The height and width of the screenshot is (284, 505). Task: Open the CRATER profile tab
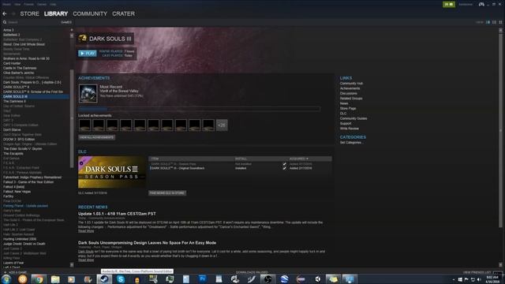[x=123, y=14]
